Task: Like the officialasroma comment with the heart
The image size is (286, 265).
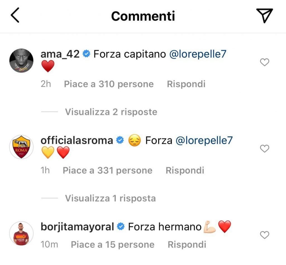Action: pyautogui.click(x=264, y=148)
